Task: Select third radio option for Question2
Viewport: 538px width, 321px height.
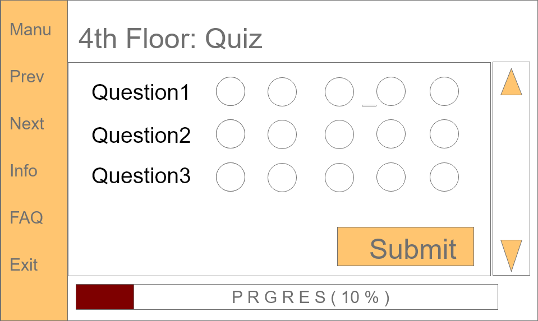Action: 339,134
